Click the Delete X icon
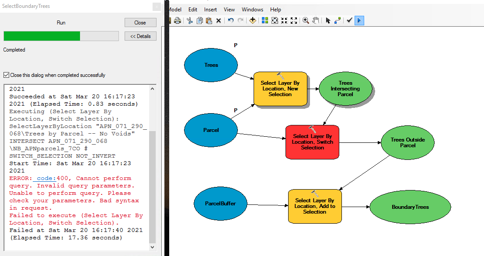This screenshot has width=484, height=256. click(219, 21)
